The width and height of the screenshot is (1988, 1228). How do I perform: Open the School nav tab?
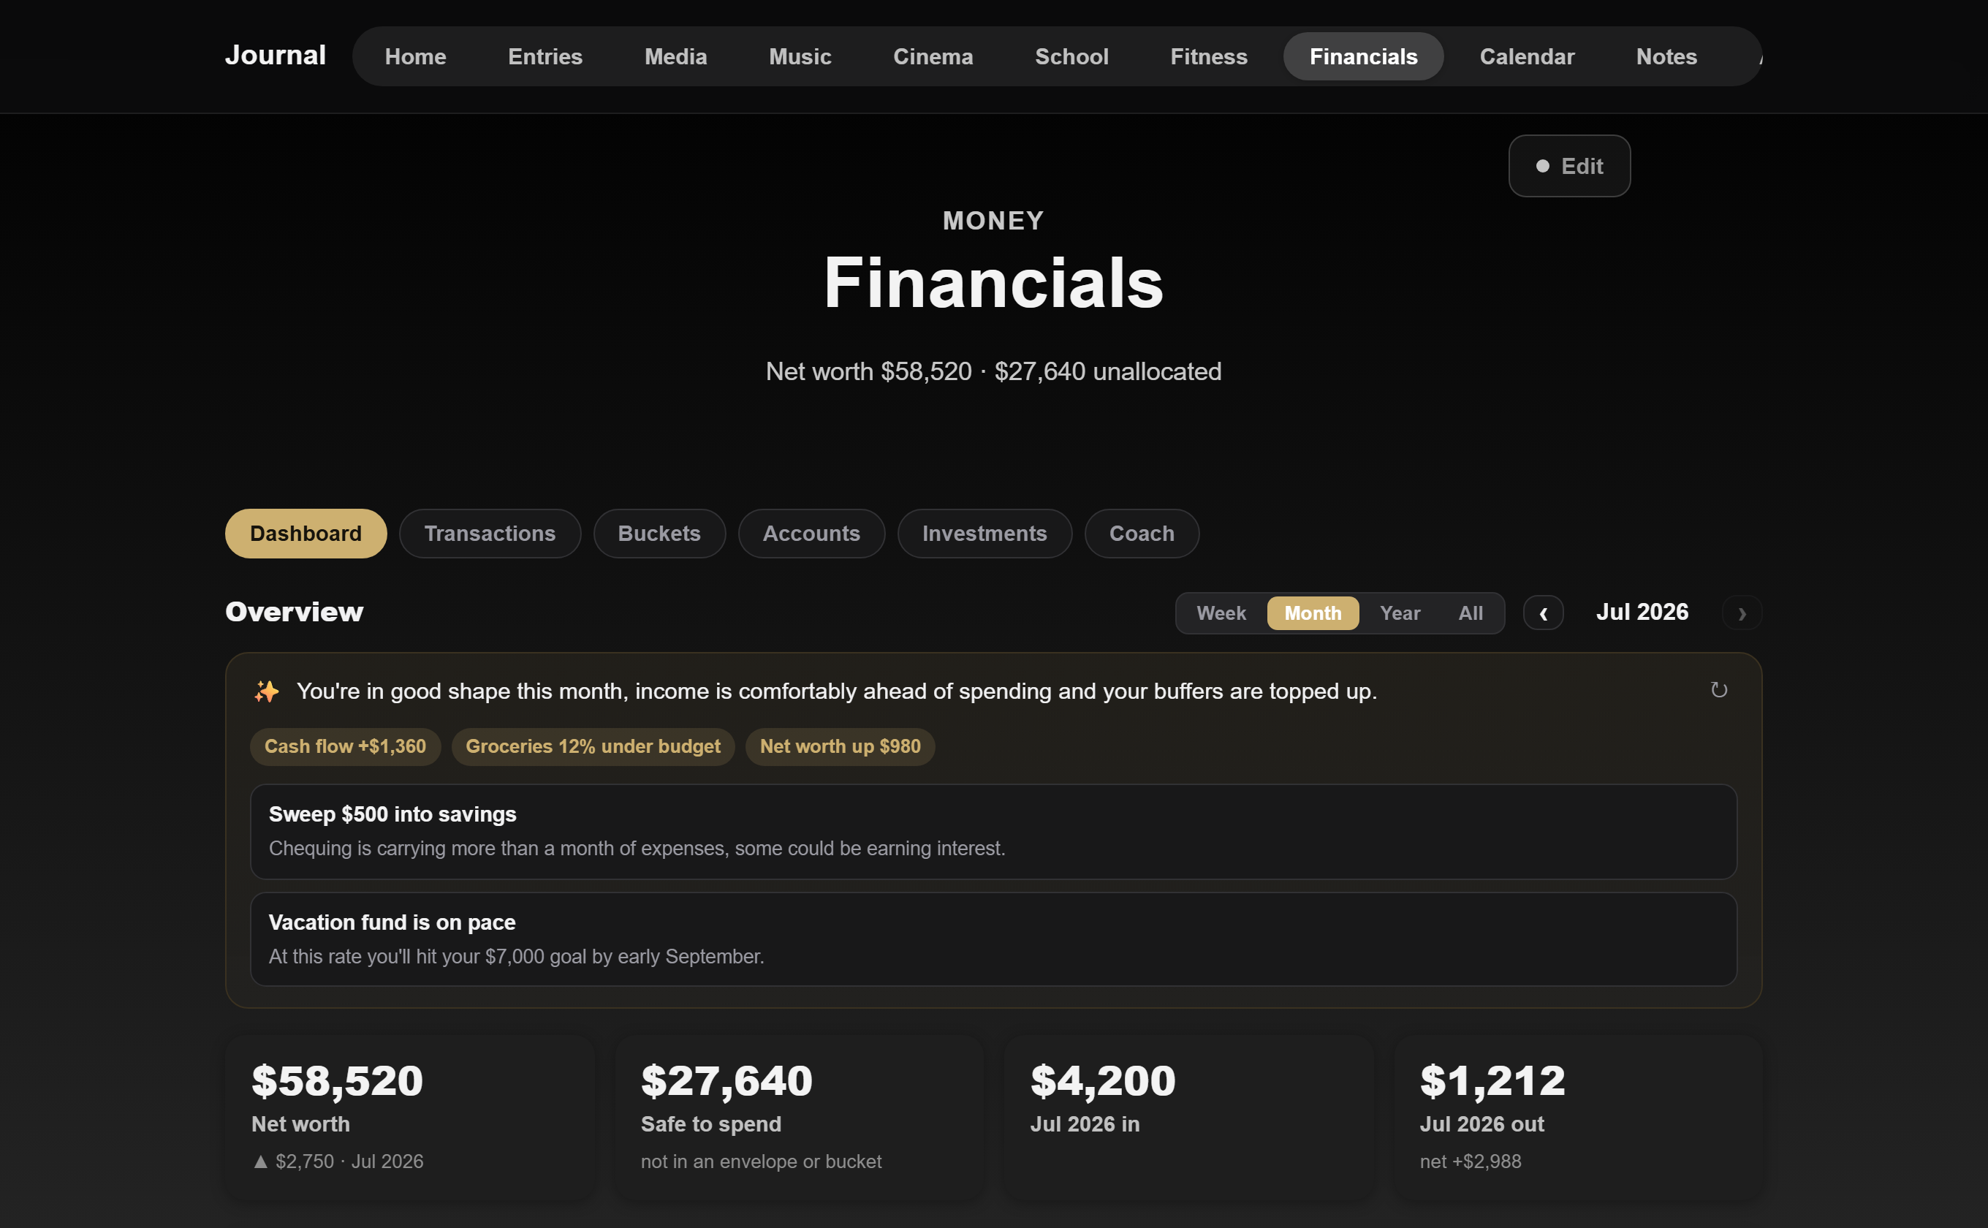[1071, 56]
